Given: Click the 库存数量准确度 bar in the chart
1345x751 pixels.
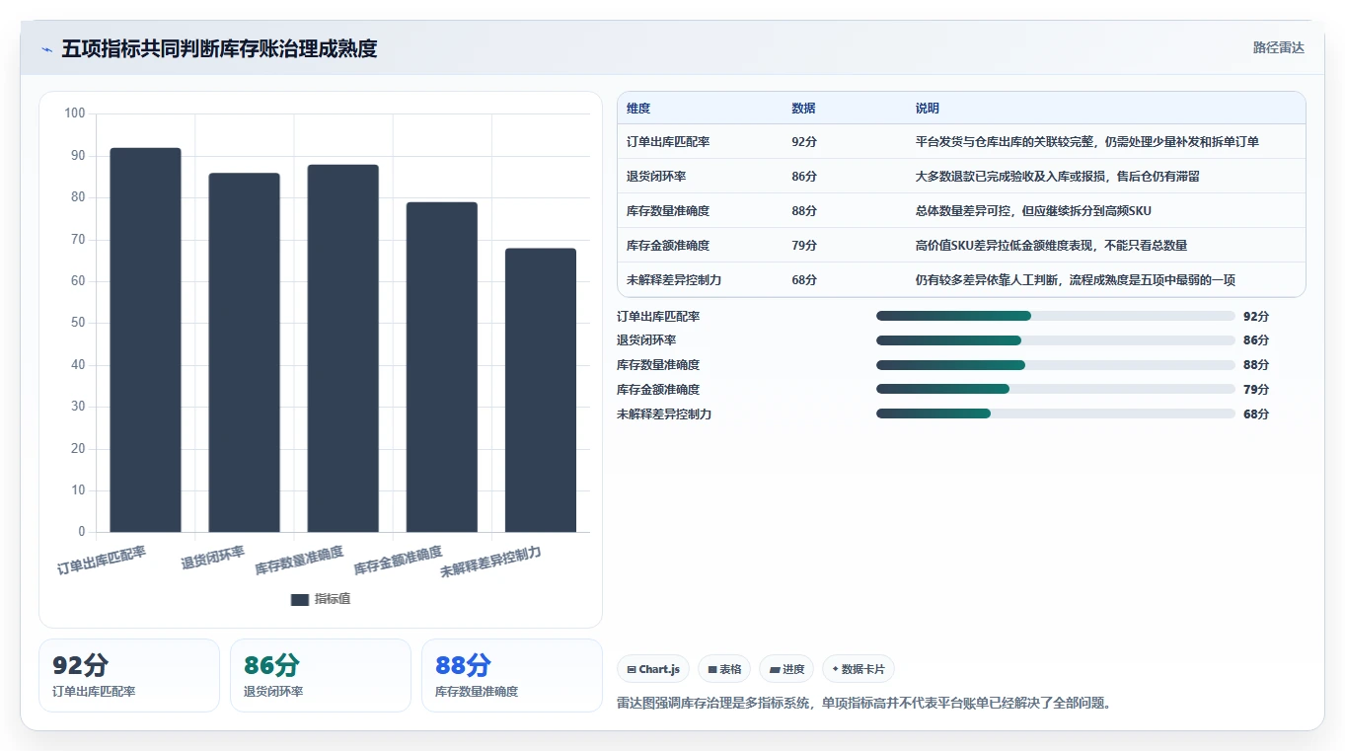Looking at the screenshot, I should 342,348.
